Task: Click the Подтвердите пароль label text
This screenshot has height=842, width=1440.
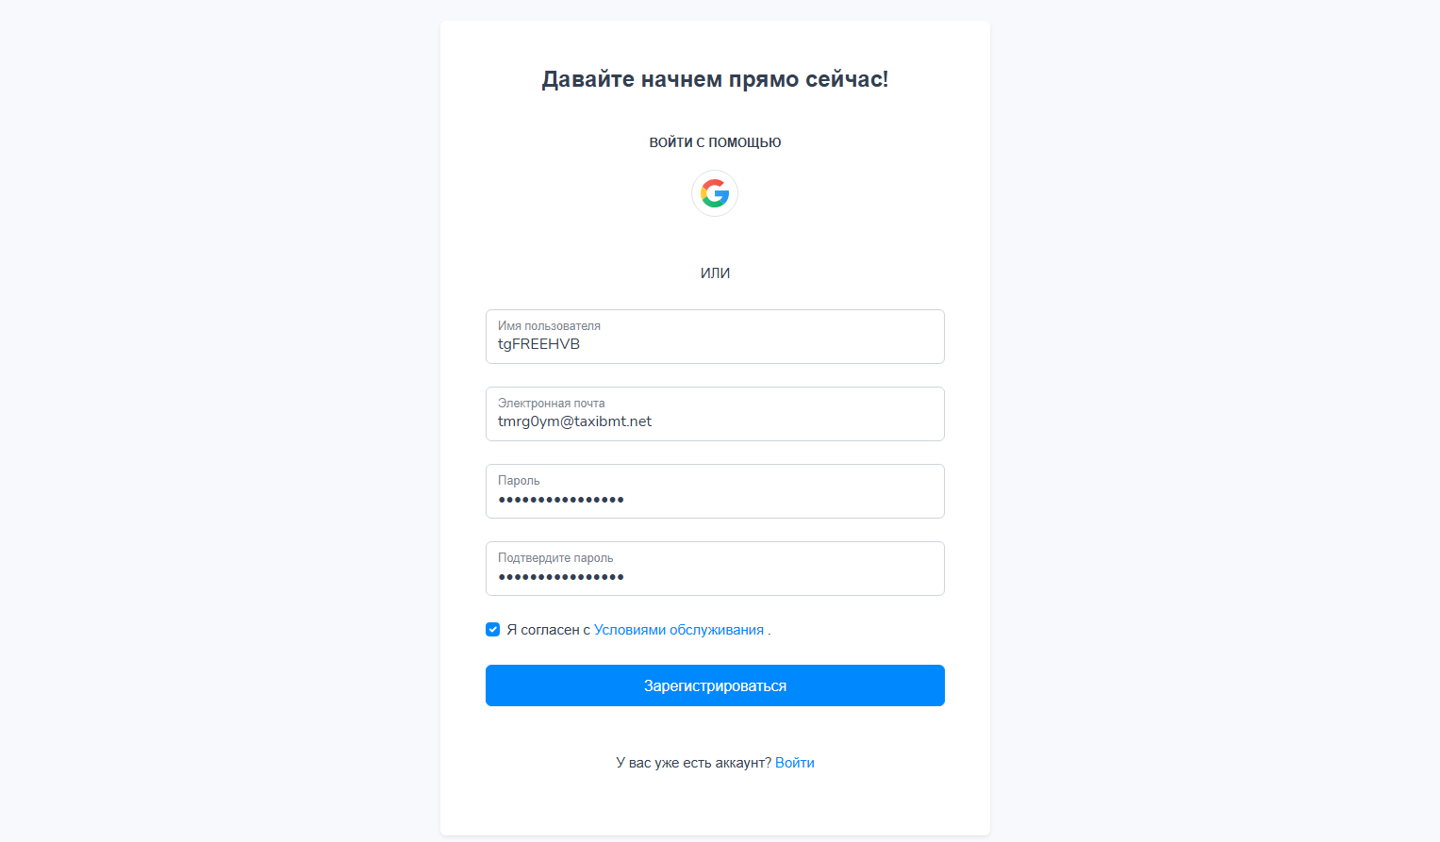Action: (x=555, y=557)
